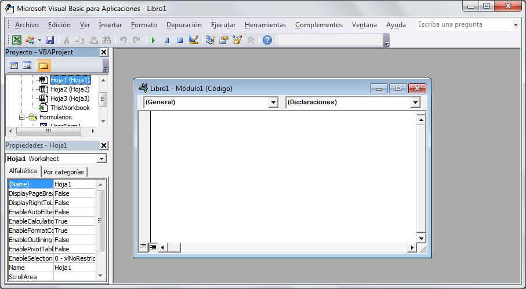
Task: Open Hoja1 Worksheet object dropdown
Action: (x=101, y=159)
